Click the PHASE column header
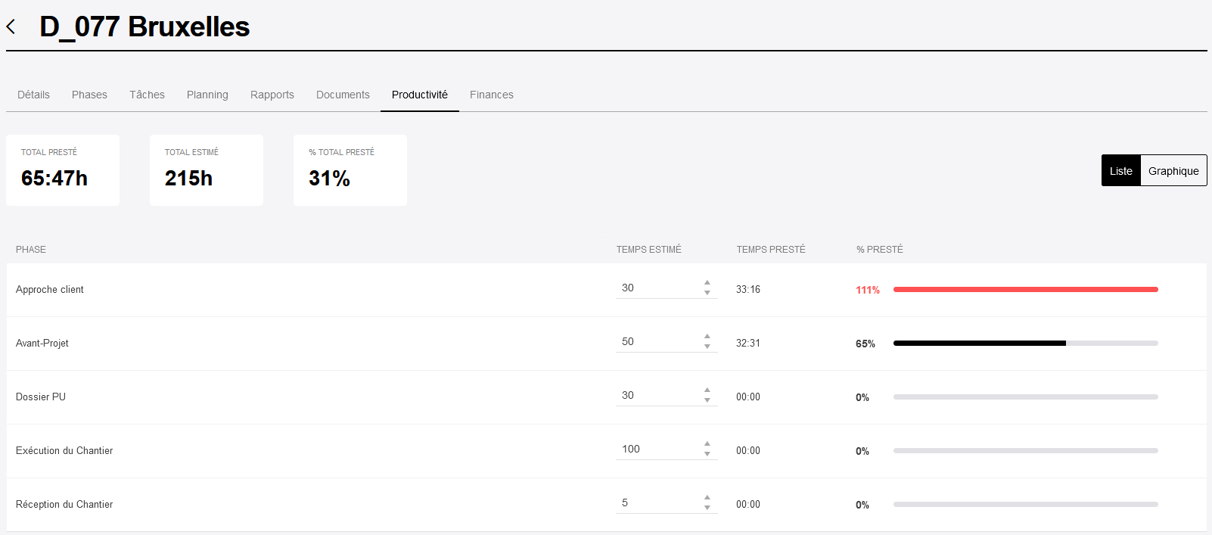1212x535 pixels. click(x=31, y=249)
